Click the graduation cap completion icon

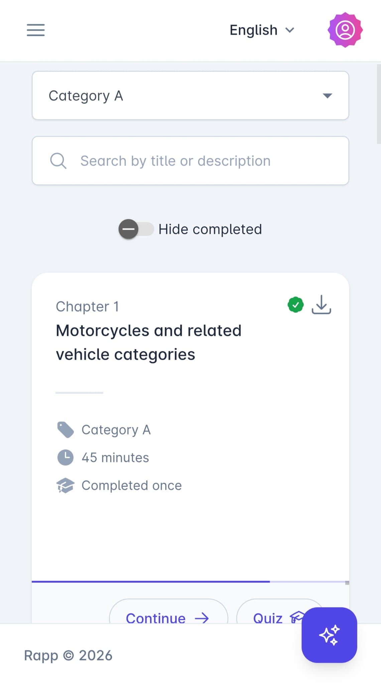pyautogui.click(x=66, y=485)
